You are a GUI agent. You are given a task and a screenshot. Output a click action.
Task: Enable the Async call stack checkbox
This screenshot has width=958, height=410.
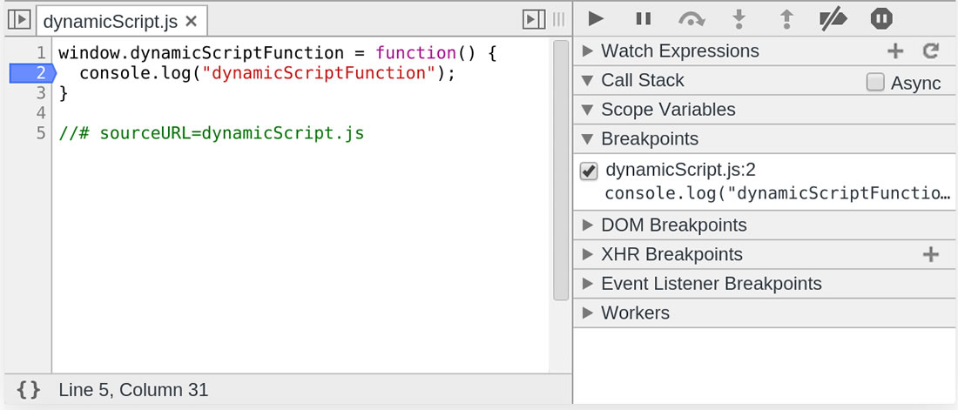click(876, 83)
